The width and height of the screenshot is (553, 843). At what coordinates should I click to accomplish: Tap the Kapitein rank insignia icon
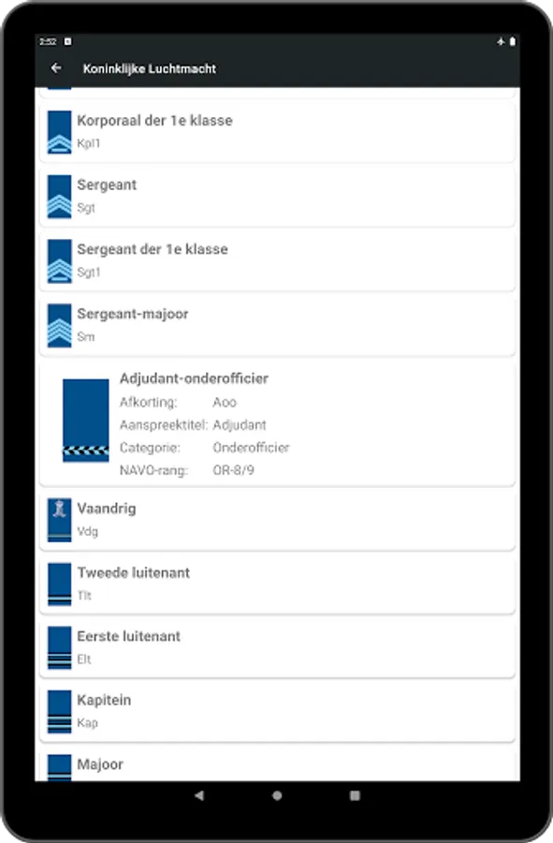pyautogui.click(x=59, y=712)
